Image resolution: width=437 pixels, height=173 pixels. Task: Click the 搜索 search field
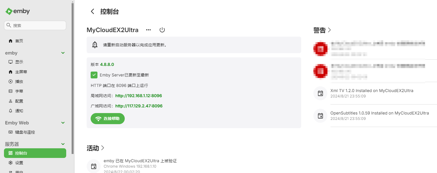pos(35,25)
